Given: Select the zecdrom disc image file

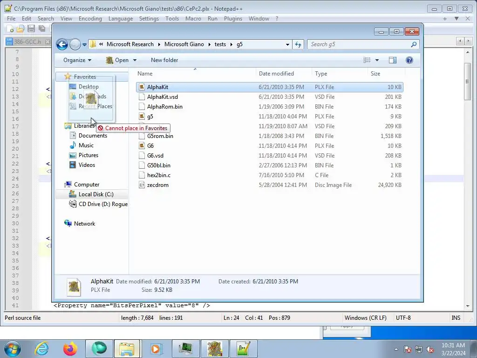Looking at the screenshot, I should 157,185.
